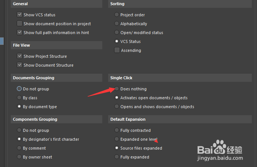
Task: Set Single Click to Does nothing
Action: [x=117, y=89]
